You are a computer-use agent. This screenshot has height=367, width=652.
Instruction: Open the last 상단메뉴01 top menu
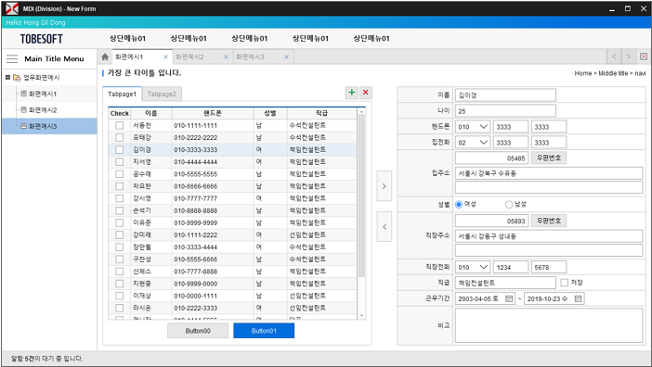[x=372, y=39]
